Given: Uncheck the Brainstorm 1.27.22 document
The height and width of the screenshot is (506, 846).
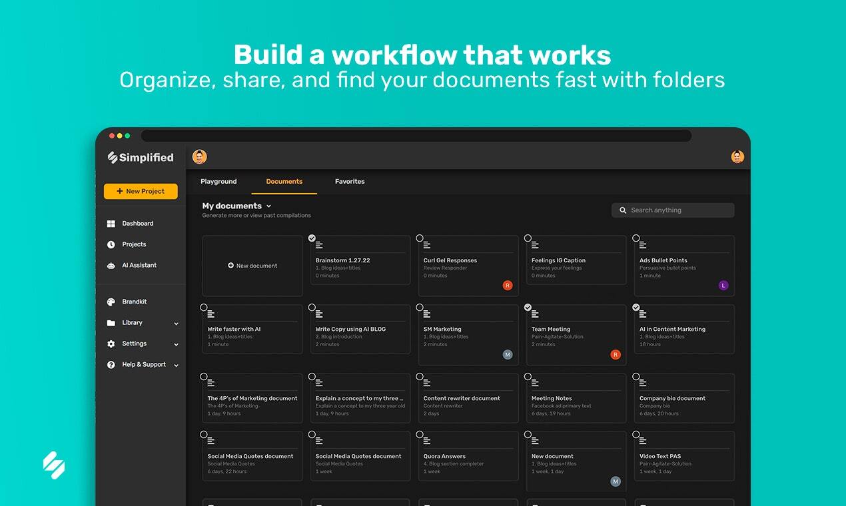Looking at the screenshot, I should pos(312,238).
